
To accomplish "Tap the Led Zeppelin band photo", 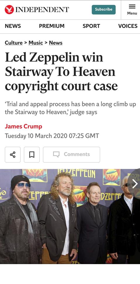I will (x=70, y=216).
